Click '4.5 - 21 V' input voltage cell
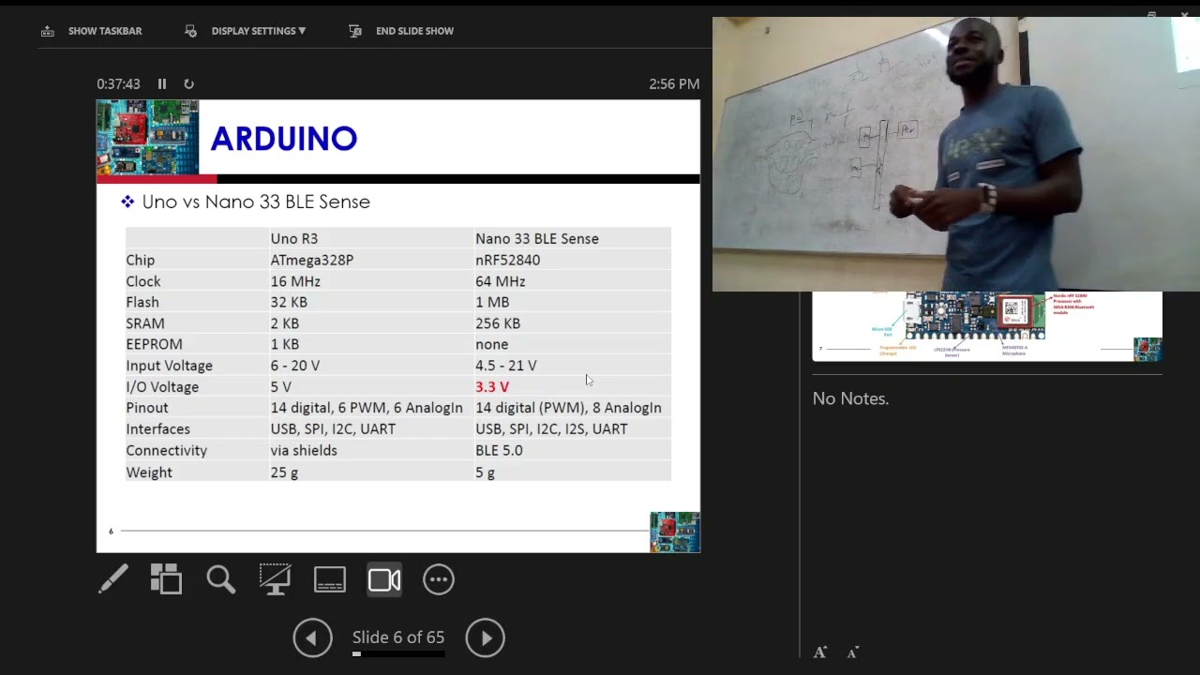The height and width of the screenshot is (675, 1200). 506,366
